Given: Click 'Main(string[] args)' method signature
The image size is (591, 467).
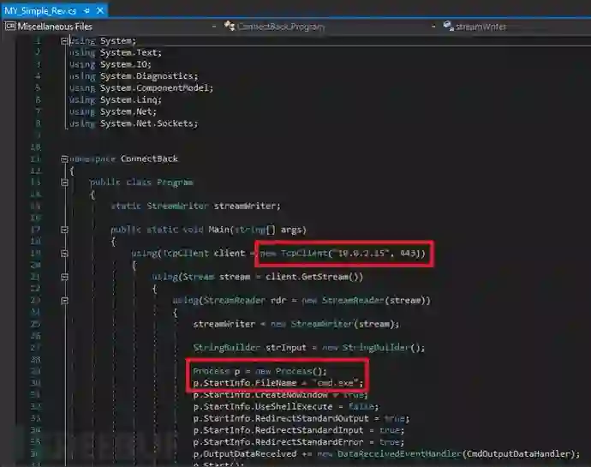Looking at the screenshot, I should (258, 230).
